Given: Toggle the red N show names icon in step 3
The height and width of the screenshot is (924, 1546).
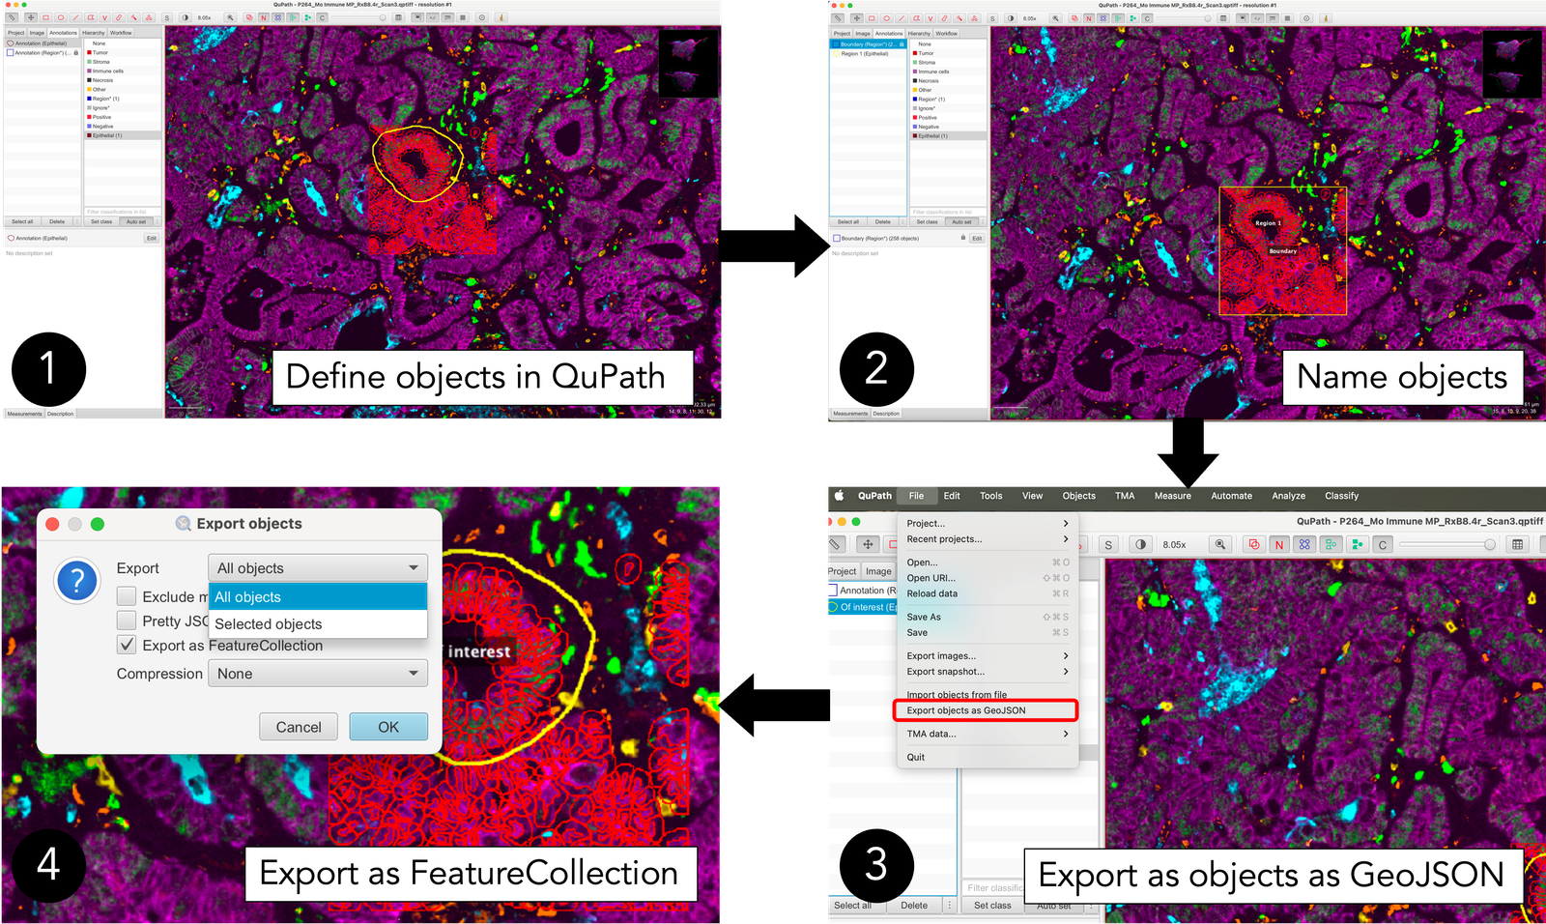Looking at the screenshot, I should (x=1279, y=544).
